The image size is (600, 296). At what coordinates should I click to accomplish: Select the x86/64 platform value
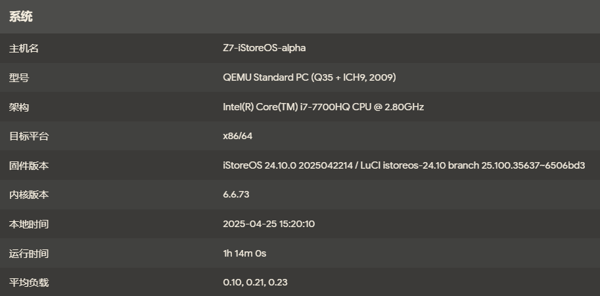point(238,137)
